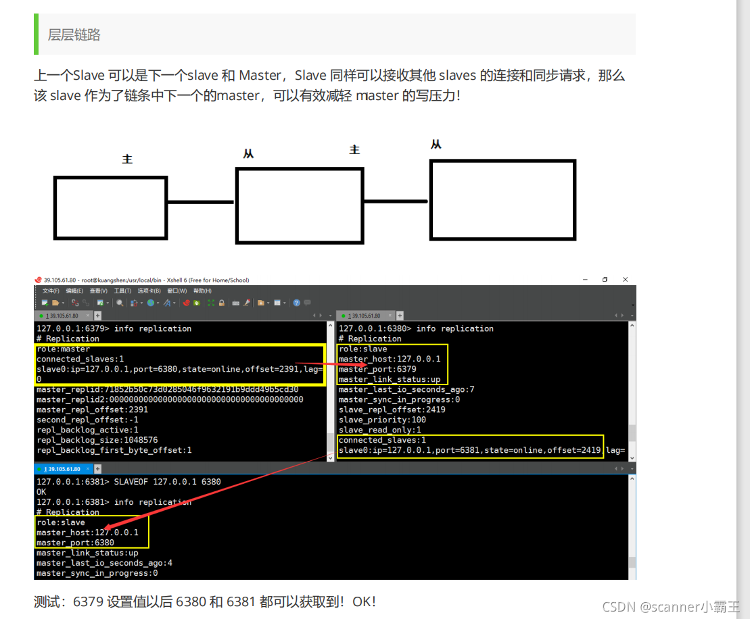
Task: Click the keyboard Key Mapping icon
Action: 236,303
